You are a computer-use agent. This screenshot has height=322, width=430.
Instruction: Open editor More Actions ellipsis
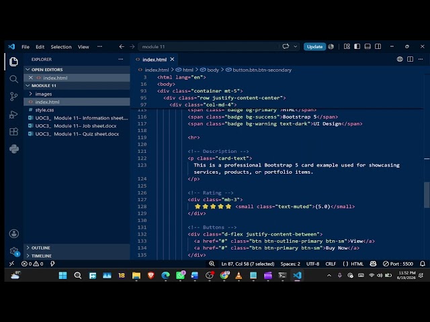[421, 59]
